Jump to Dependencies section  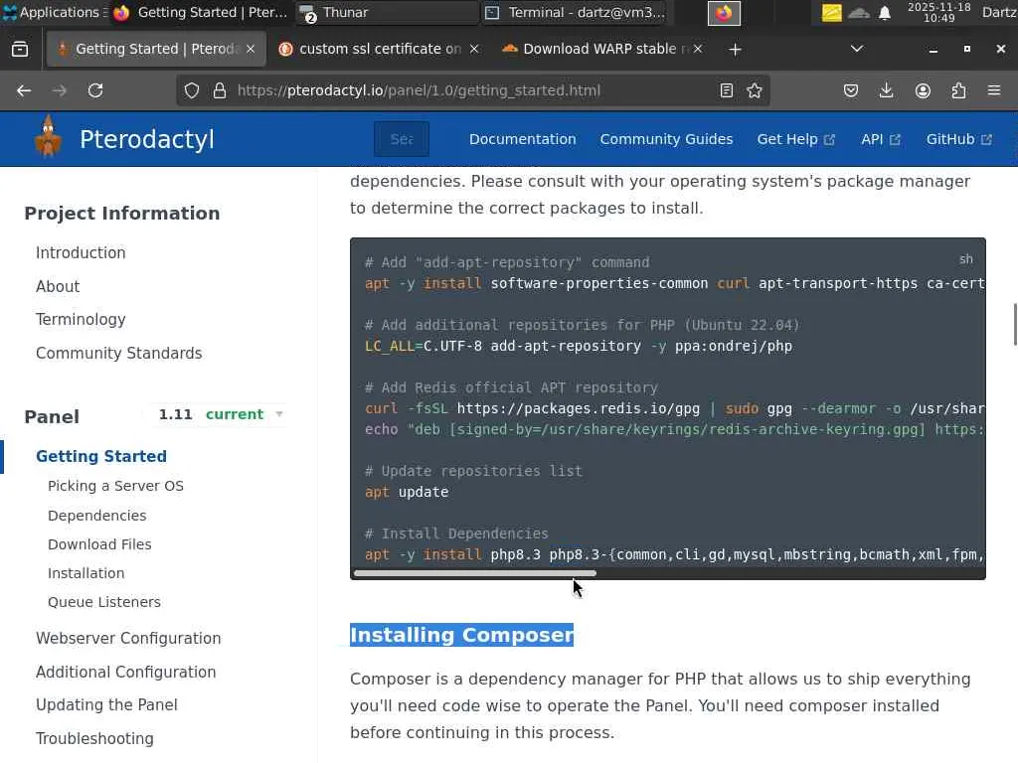tap(96, 516)
